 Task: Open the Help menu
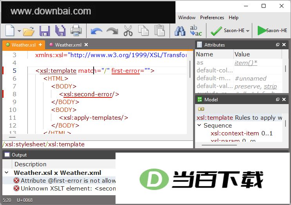click(x=233, y=18)
